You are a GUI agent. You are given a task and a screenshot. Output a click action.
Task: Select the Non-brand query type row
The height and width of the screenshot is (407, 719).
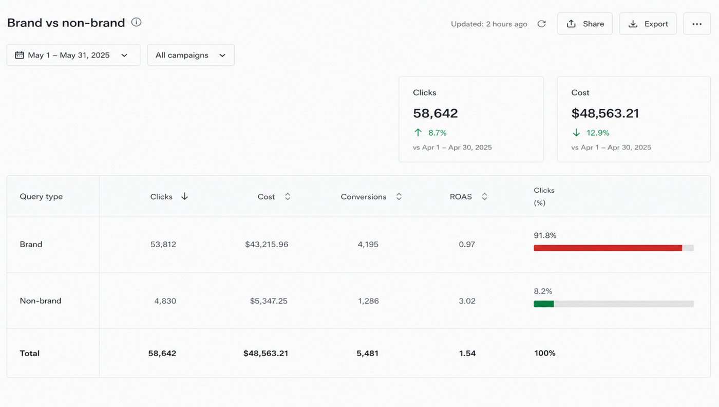click(358, 301)
